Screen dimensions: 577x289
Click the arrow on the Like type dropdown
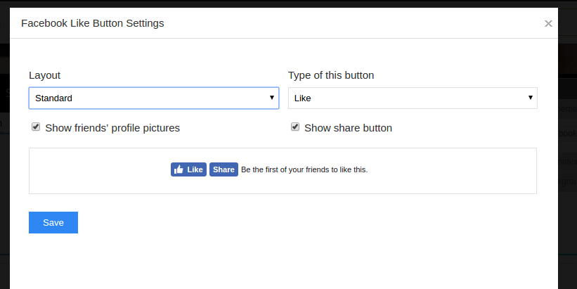(x=531, y=98)
